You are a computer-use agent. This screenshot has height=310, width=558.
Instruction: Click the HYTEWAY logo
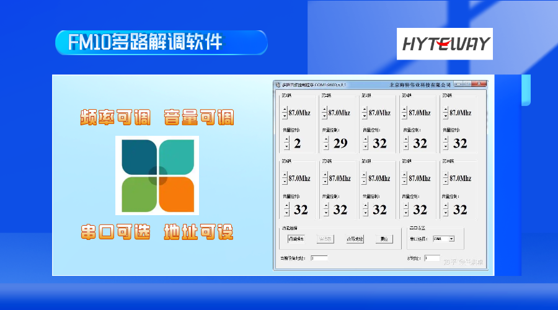click(x=445, y=44)
